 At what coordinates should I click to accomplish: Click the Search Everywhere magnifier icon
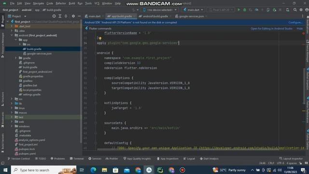click(295, 10)
